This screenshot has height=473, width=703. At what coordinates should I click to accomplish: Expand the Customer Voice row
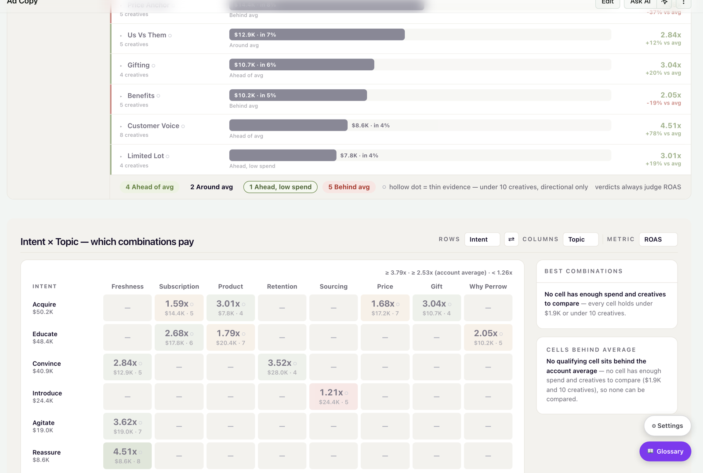coord(121,126)
